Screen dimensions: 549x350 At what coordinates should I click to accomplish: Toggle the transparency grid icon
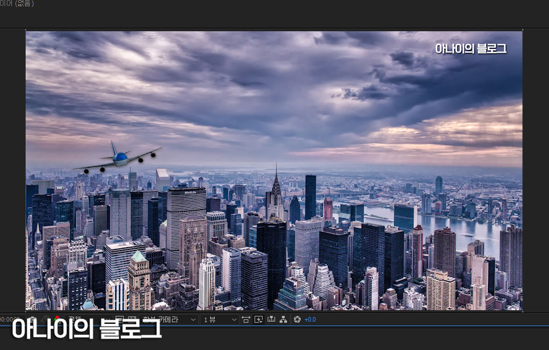click(x=132, y=319)
